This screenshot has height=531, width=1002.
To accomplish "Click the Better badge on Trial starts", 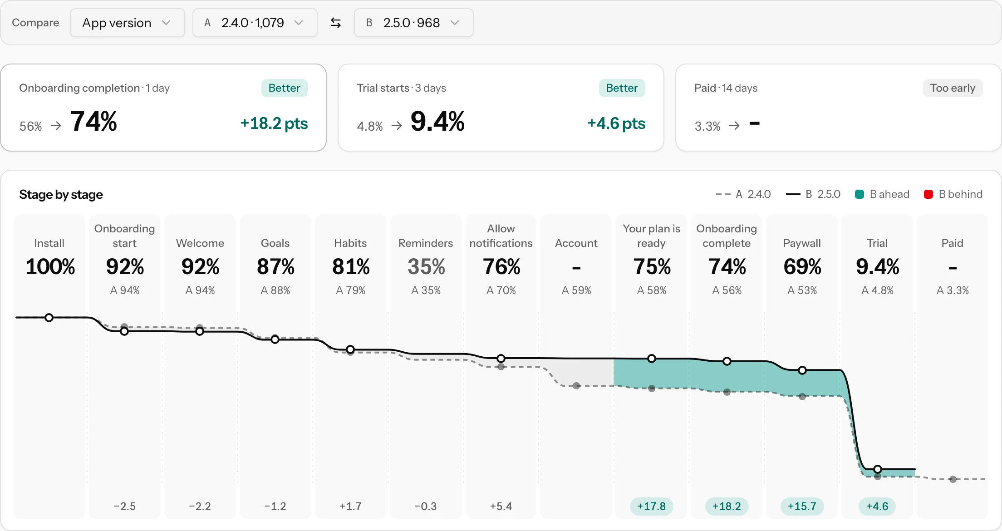I will click(x=622, y=88).
